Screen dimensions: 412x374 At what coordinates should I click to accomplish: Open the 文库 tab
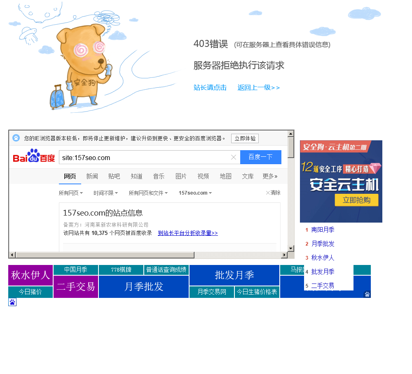[x=248, y=177]
